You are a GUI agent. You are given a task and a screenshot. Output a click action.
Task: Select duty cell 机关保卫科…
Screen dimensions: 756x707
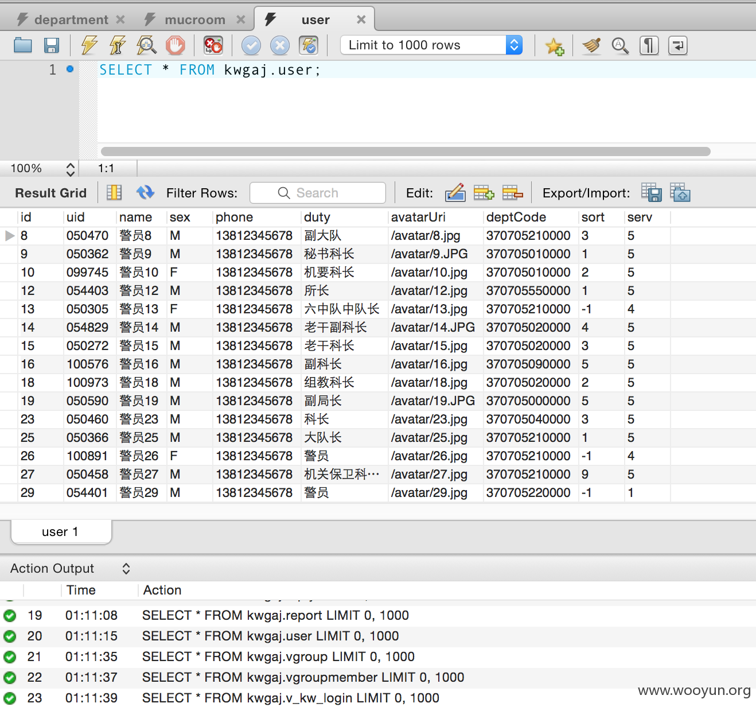pos(344,475)
